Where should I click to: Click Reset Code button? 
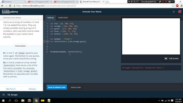tap(76, 87)
